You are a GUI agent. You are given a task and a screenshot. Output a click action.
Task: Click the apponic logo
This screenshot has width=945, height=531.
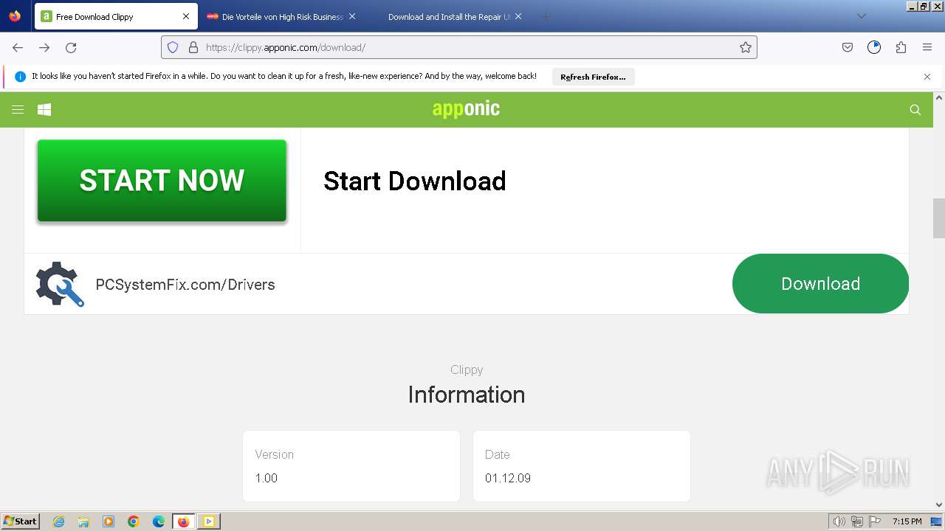[466, 109]
